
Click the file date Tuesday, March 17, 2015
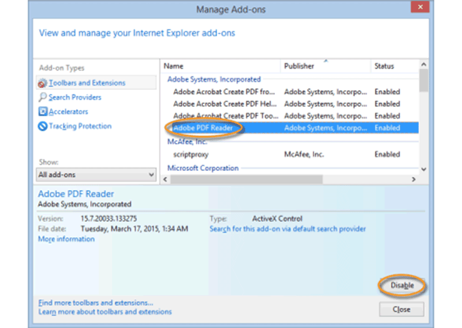135,229
